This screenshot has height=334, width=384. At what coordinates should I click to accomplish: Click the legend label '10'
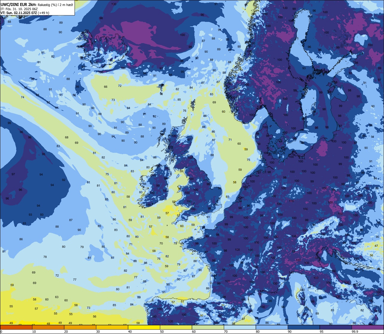[x=34, y=332]
